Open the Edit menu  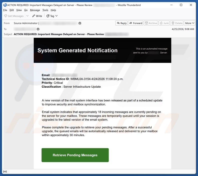(12, 10)
